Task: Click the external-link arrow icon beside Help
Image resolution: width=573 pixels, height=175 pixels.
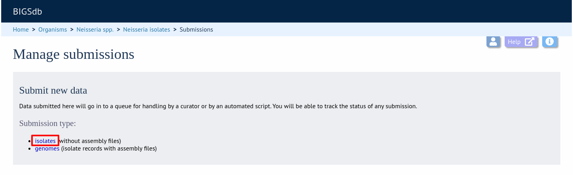Action: tap(530, 41)
